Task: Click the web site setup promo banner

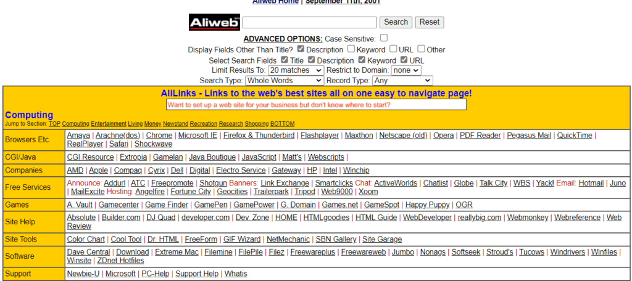Action: [317, 105]
